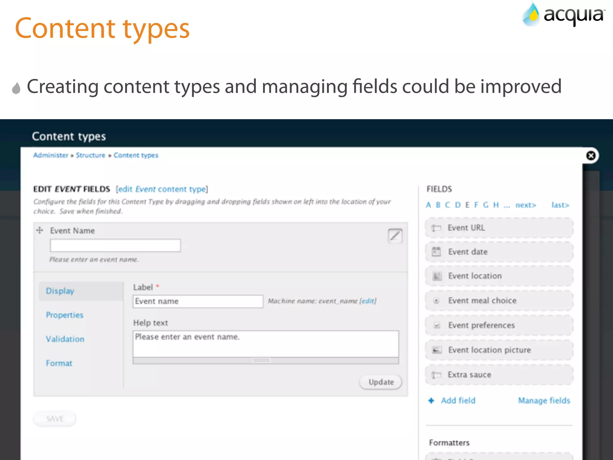The image size is (613, 460).
Task: Go to next> in the fields pager
Action: 525,205
